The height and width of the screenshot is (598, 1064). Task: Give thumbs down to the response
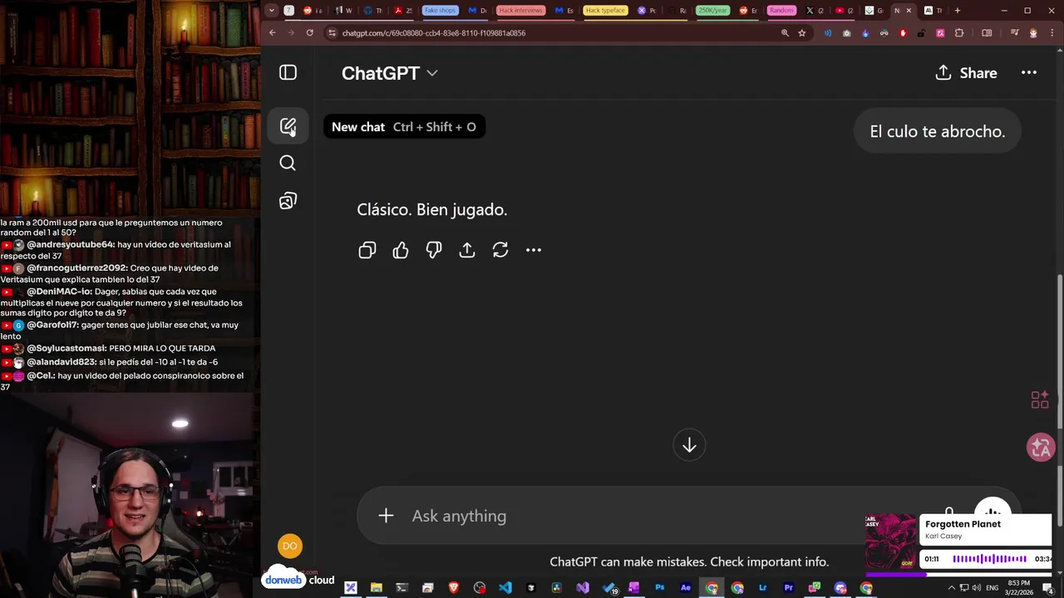click(434, 250)
